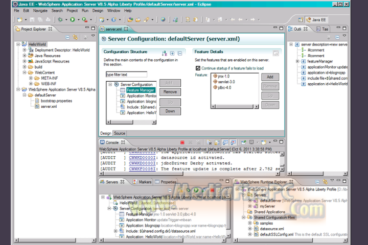This screenshot has width=368, height=245.
Task: Click the green Run toolbar button
Action: click(x=73, y=20)
